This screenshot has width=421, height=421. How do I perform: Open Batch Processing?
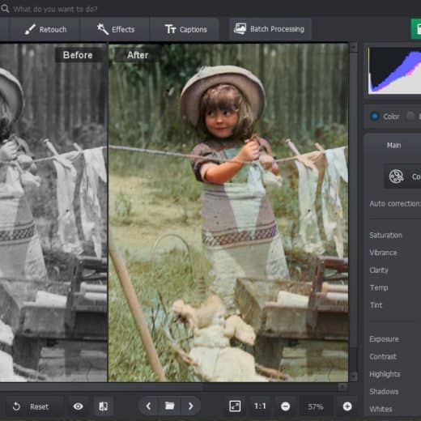(x=270, y=29)
